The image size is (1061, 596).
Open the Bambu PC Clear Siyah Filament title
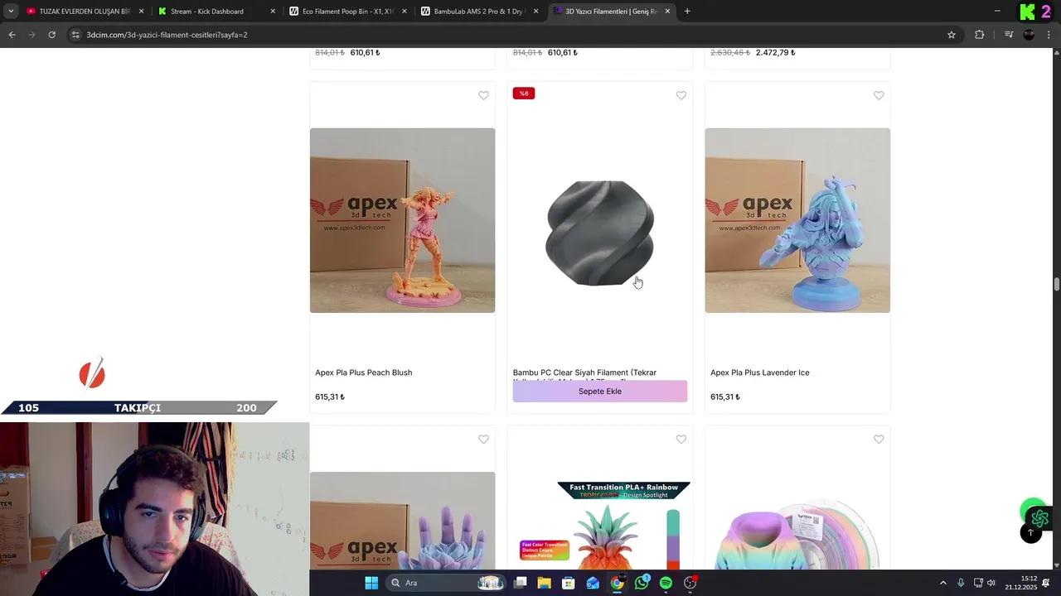click(584, 372)
